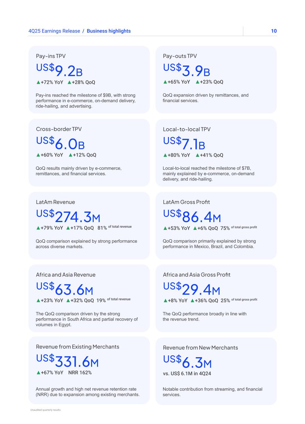Click the Business highlights header link
The image size is (305, 424).
coord(109,31)
